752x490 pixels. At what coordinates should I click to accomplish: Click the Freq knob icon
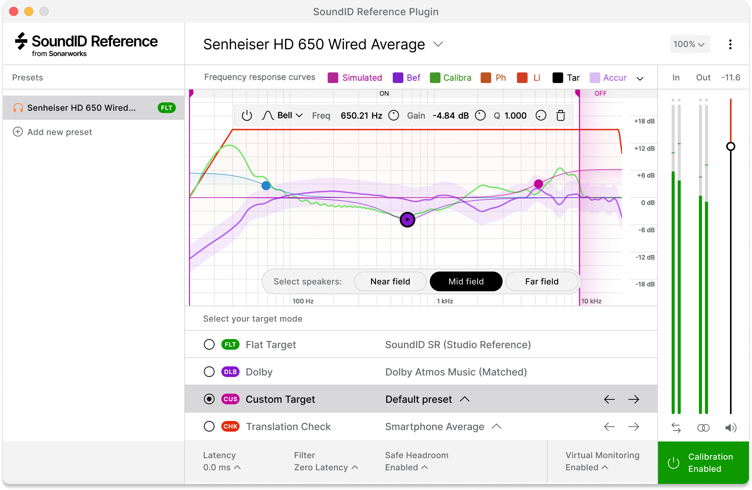point(394,116)
